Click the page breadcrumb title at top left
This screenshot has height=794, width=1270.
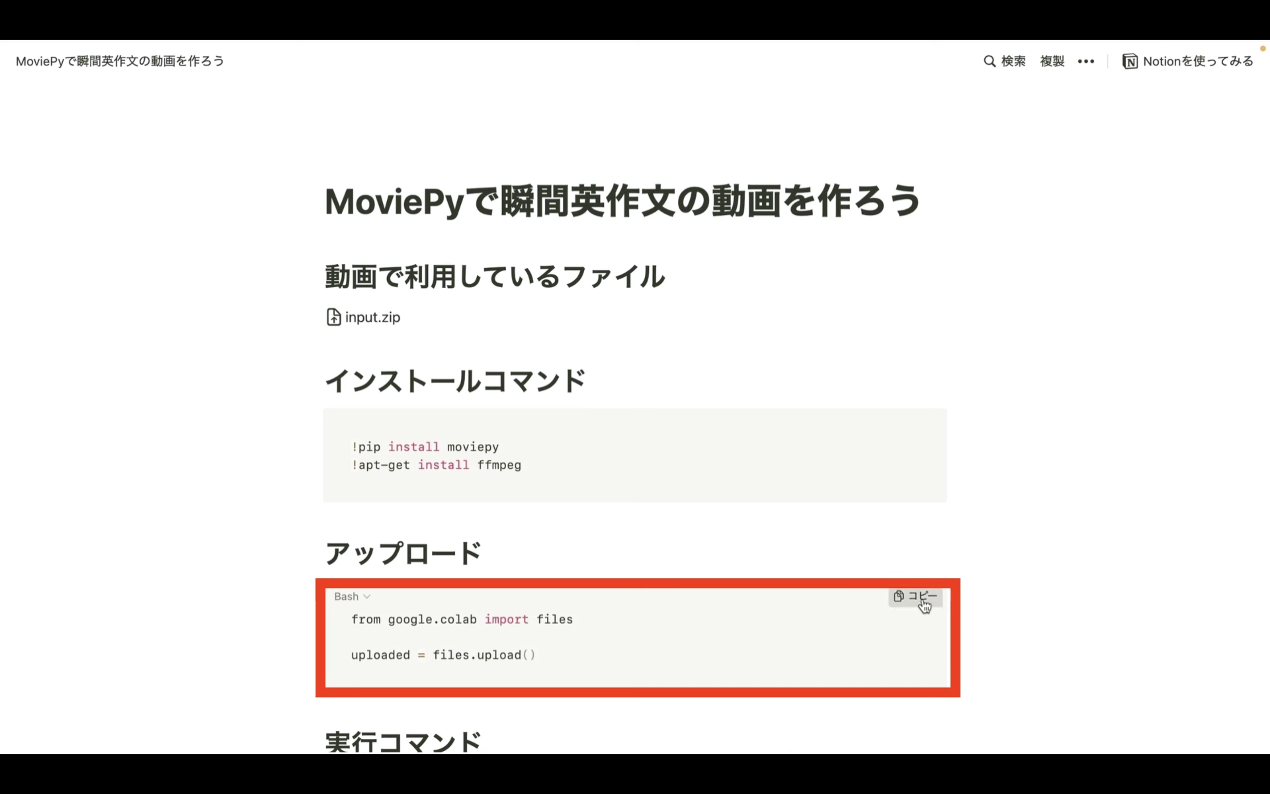(120, 61)
